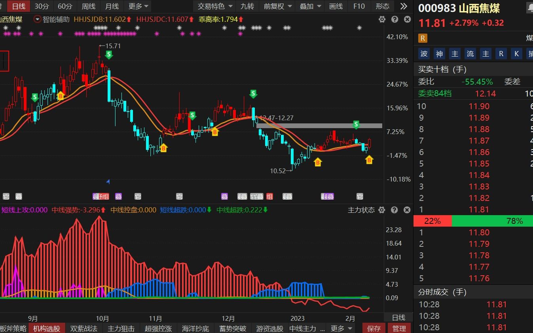Switch to 30分 period
The height and width of the screenshot is (333, 533).
(x=42, y=6)
